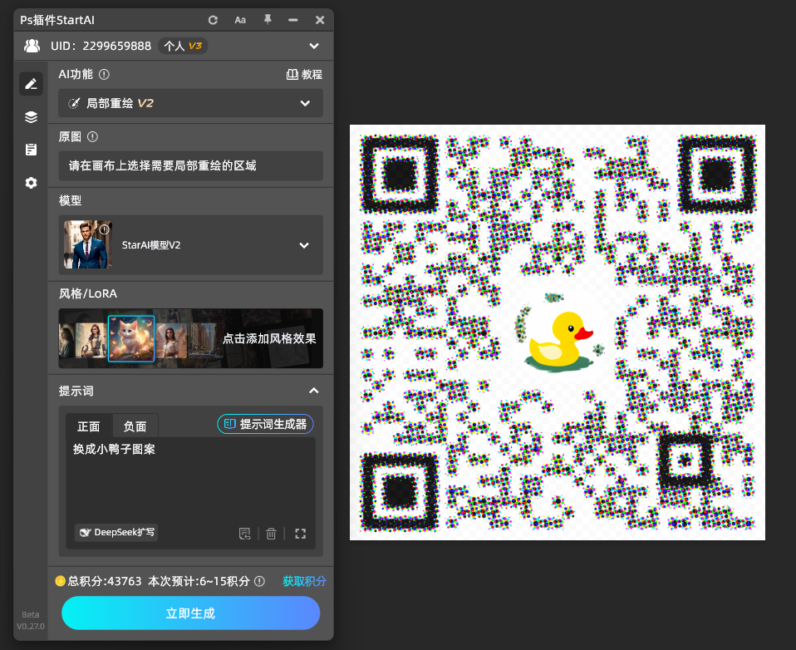Open the 教程 tutorial link
Image resolution: width=796 pixels, height=650 pixels.
click(x=304, y=74)
